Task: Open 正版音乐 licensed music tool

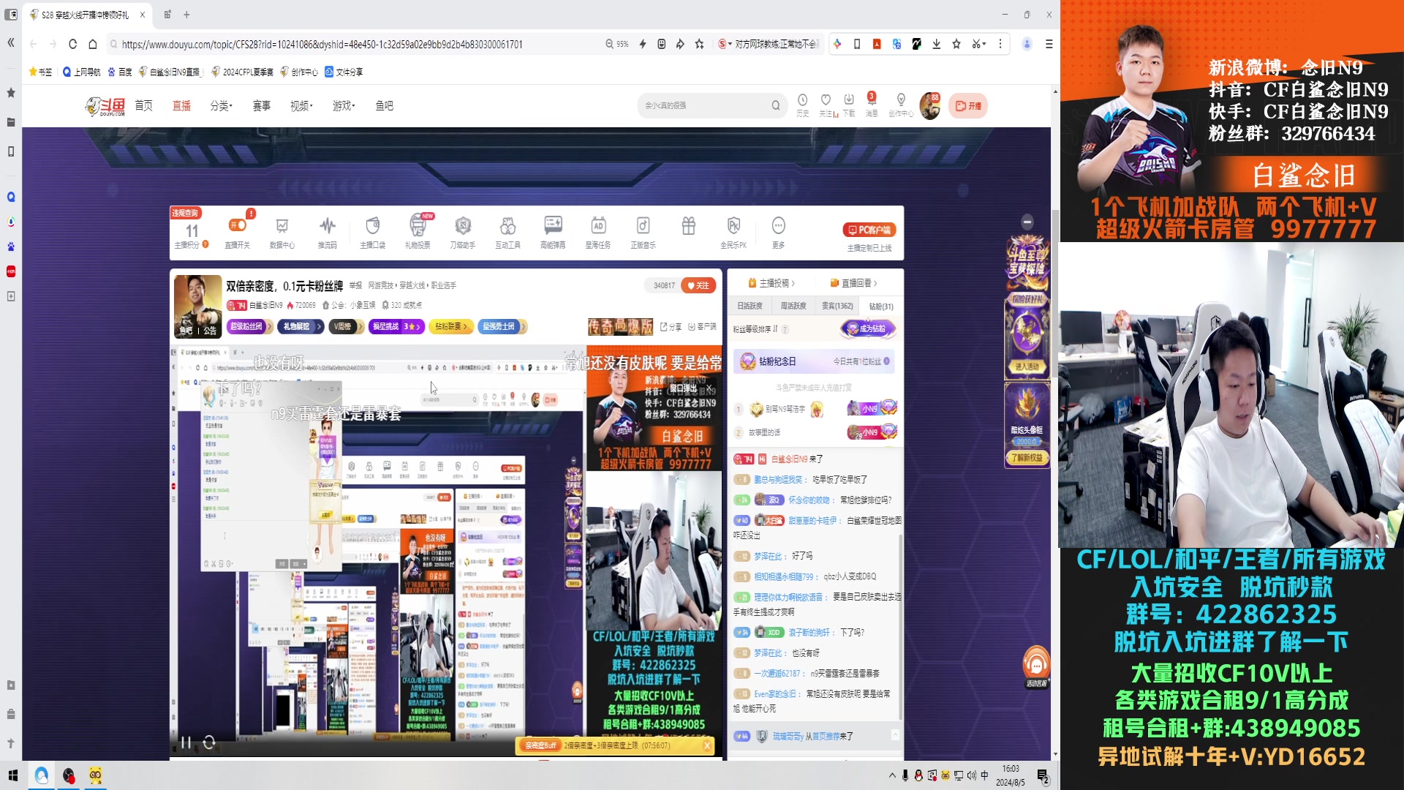Action: tap(643, 227)
